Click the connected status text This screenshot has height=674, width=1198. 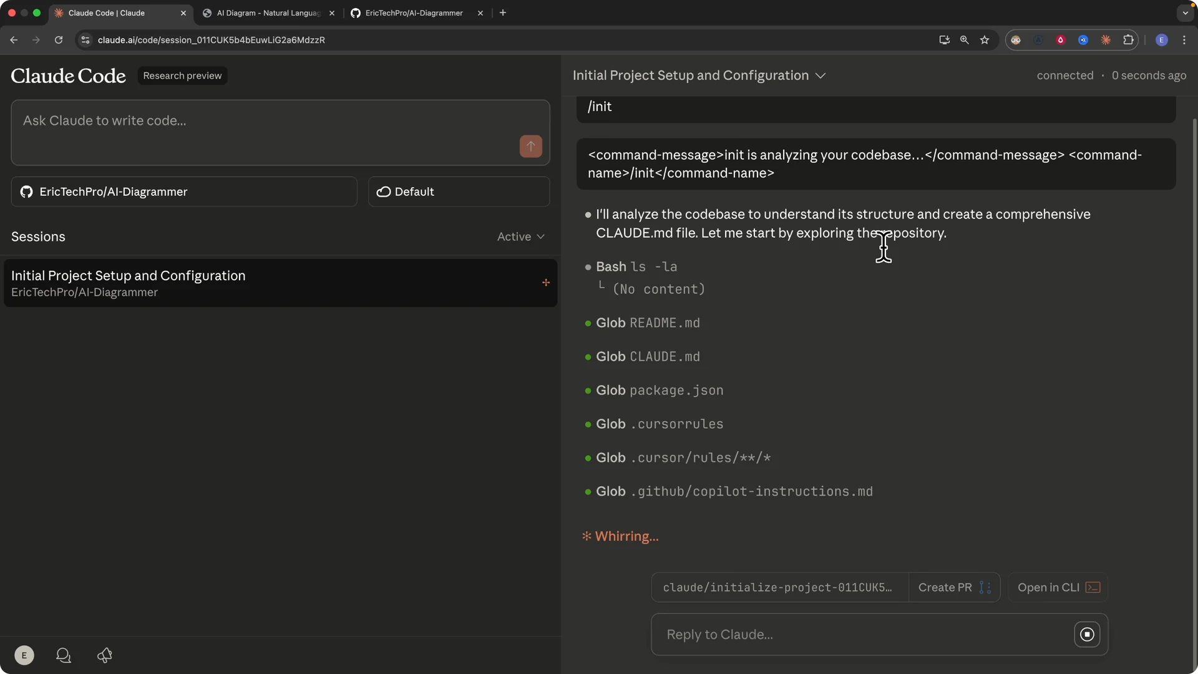tap(1065, 76)
